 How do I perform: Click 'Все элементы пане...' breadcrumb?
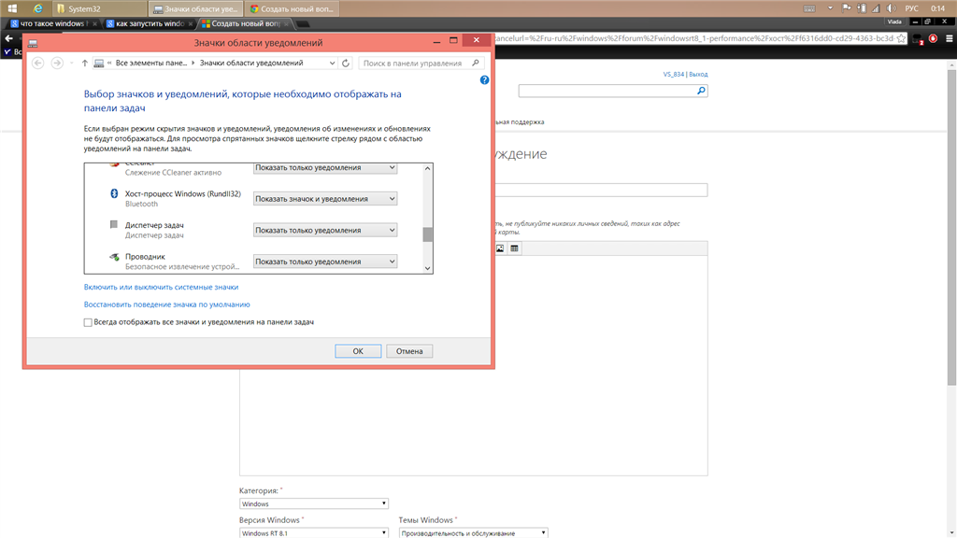[151, 63]
